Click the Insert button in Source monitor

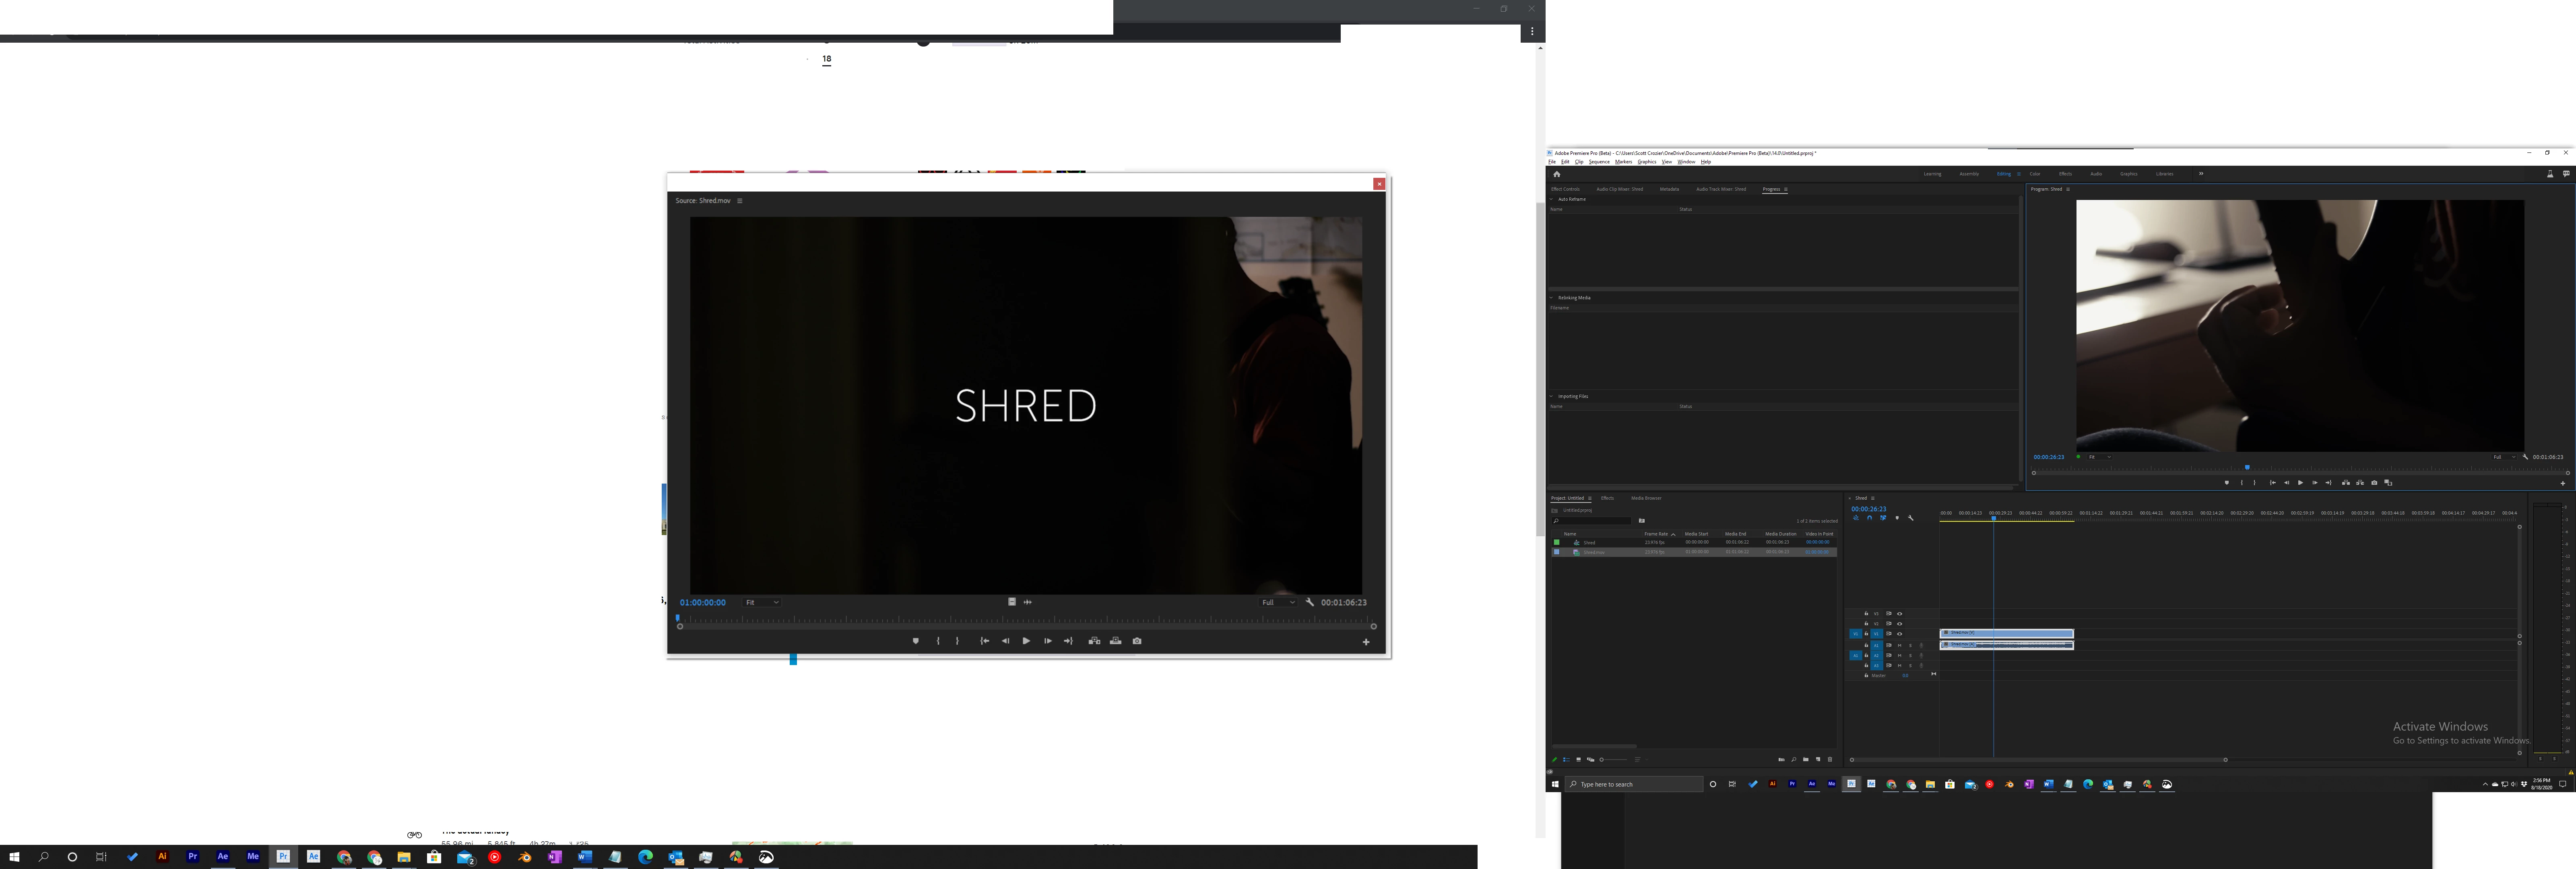(x=1094, y=641)
